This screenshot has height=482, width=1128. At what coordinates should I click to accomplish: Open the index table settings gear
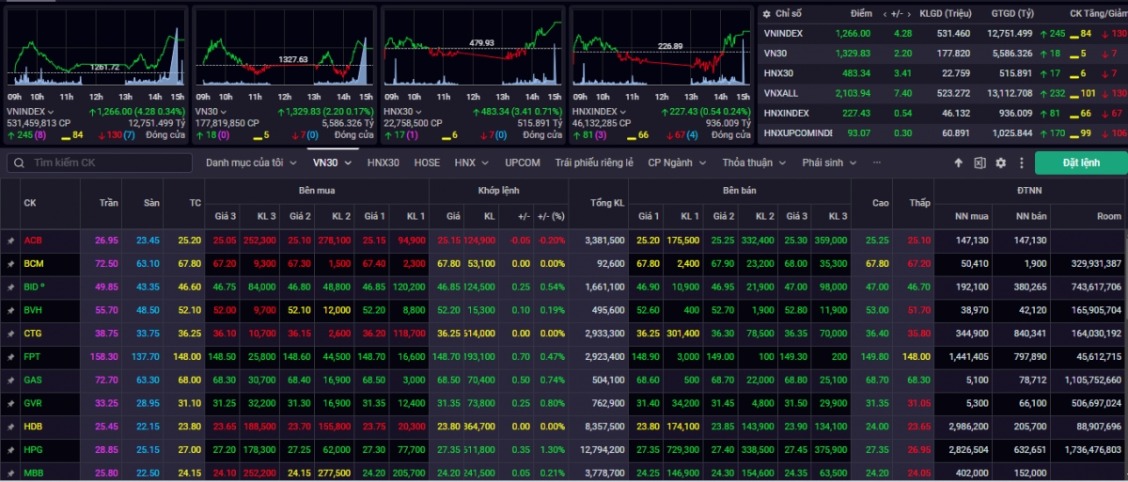point(768,14)
